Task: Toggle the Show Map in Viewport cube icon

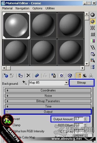Action: [70, 76]
